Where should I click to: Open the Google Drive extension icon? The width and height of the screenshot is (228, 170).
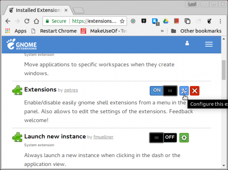pyautogui.click(x=165, y=21)
